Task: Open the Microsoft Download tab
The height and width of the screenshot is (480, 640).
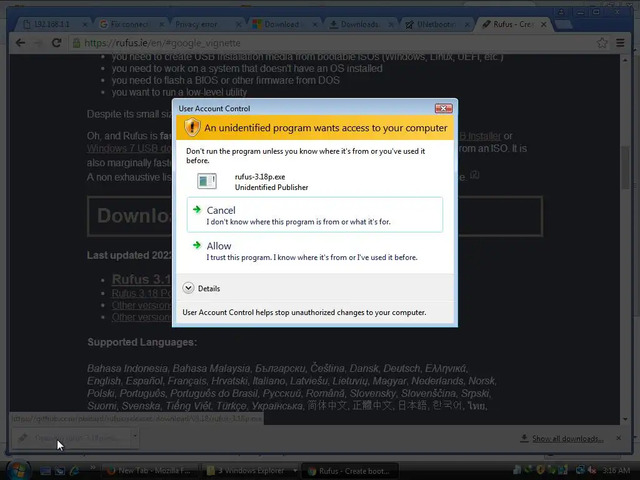Action: tap(282, 24)
